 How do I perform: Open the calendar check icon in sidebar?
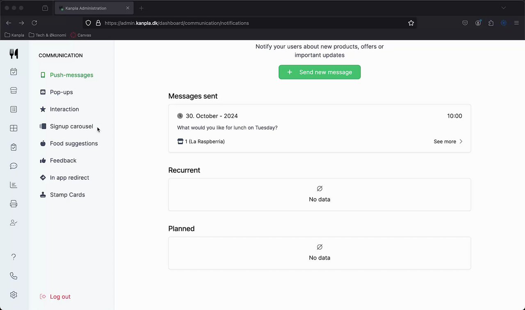point(14,72)
